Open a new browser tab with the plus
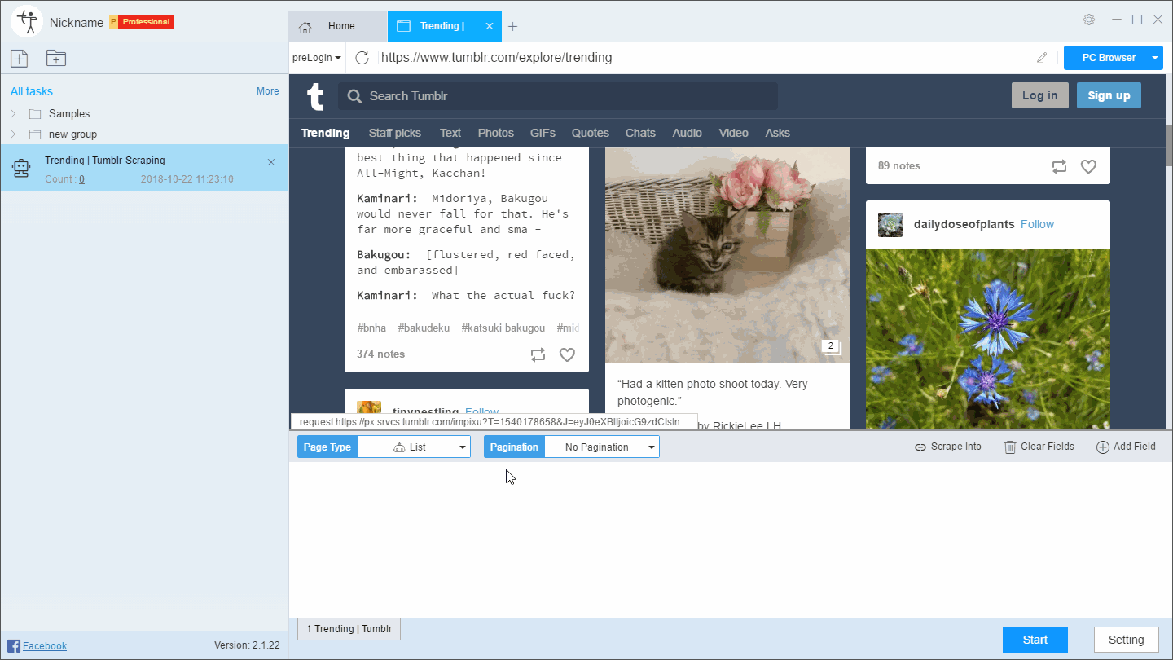This screenshot has height=660, width=1173. click(x=512, y=26)
